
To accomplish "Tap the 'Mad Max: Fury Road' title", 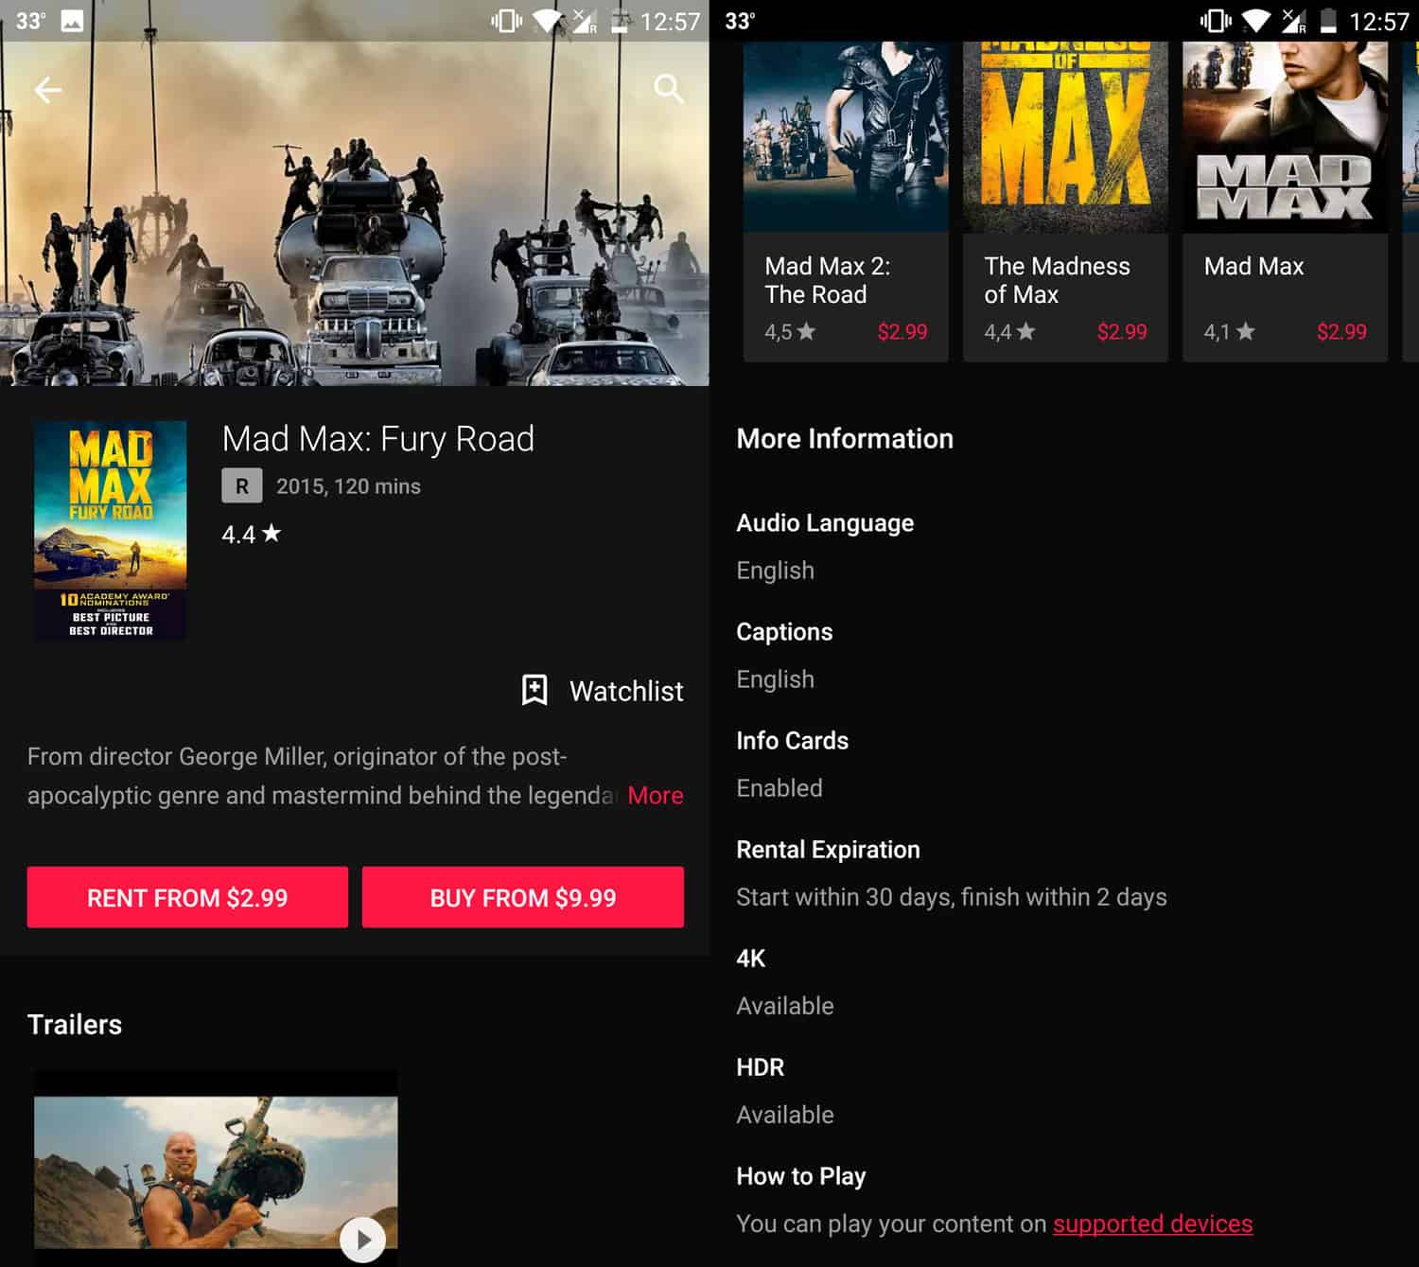I will (x=378, y=439).
